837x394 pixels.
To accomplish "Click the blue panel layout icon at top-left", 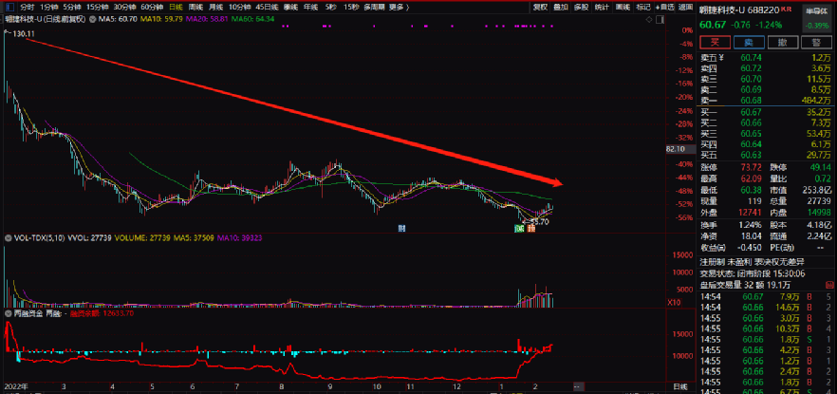I will pos(9,6).
